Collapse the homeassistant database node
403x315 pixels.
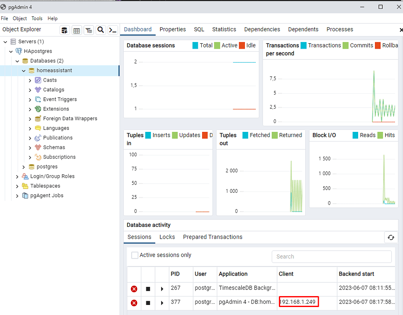pyautogui.click(x=23, y=70)
